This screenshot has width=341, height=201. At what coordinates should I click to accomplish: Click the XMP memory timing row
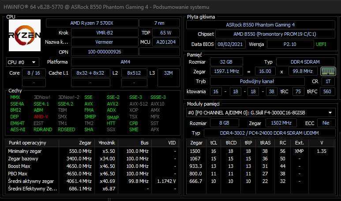(261, 151)
